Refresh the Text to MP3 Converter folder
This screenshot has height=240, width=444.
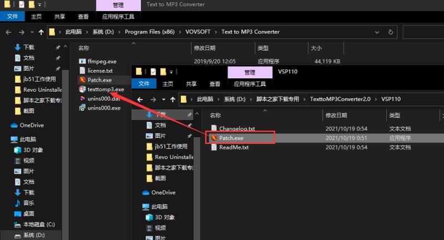tap(391, 32)
